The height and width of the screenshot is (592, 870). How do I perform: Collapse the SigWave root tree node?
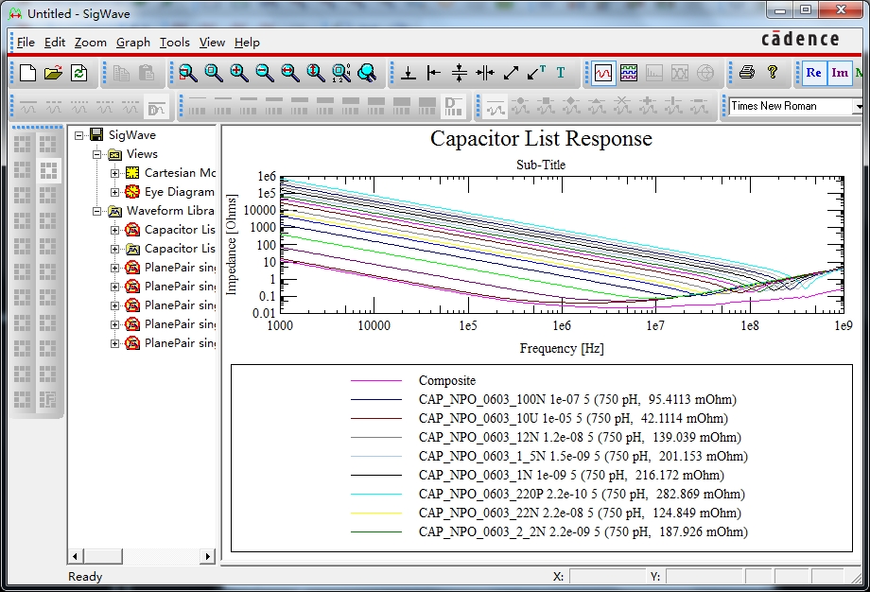click(78, 135)
